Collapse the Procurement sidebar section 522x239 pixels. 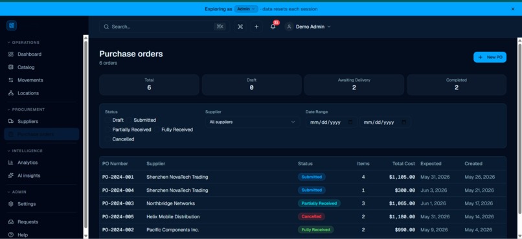coord(26,109)
